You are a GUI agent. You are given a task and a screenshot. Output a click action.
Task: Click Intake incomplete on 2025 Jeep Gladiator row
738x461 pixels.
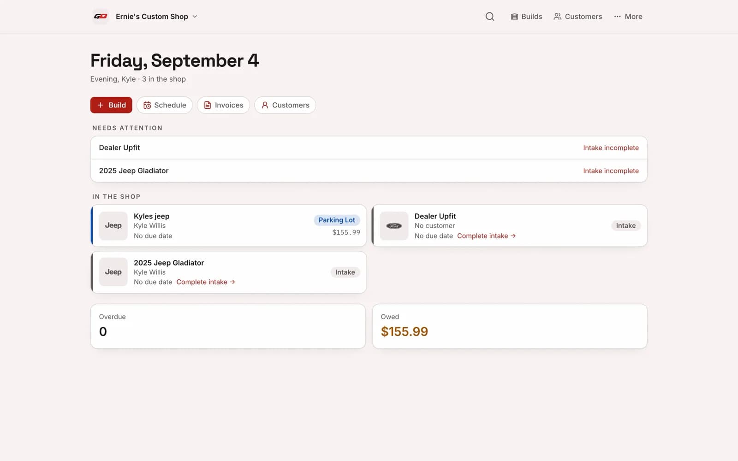click(x=611, y=171)
